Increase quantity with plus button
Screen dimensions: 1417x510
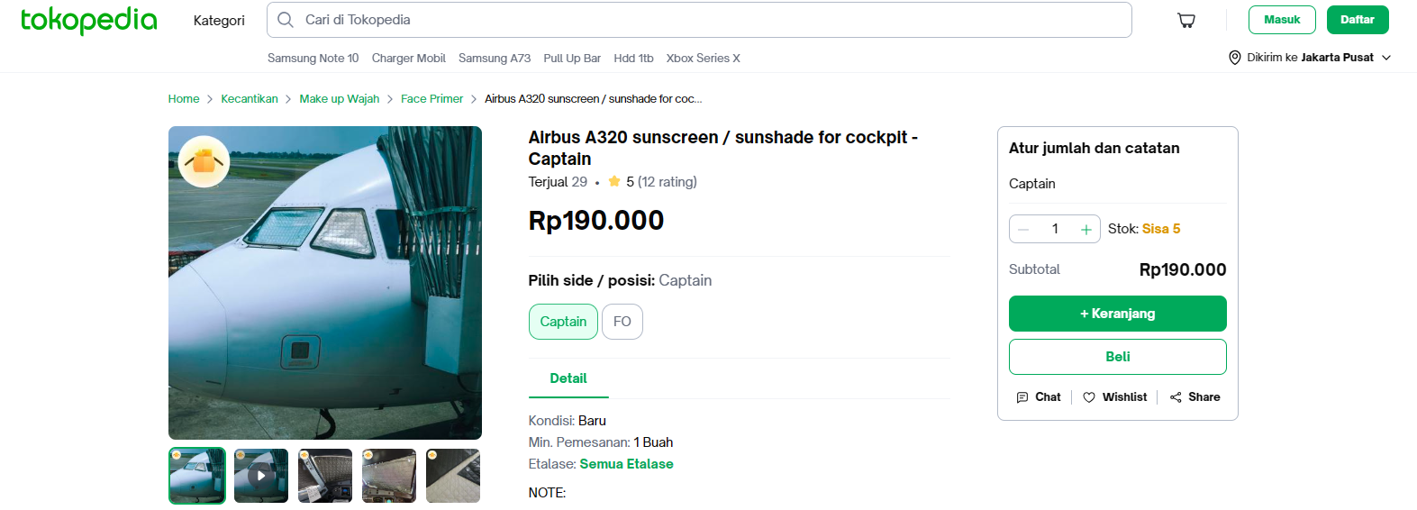click(x=1086, y=230)
